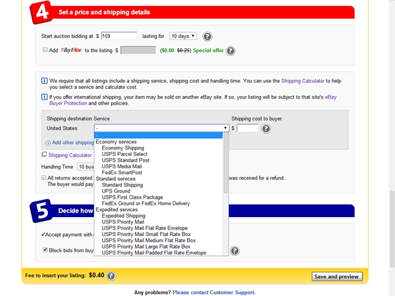The height and width of the screenshot is (296, 395).
Task: Pick USPS Priority Mail Medium Flat Rate Box
Action: click(x=149, y=240)
